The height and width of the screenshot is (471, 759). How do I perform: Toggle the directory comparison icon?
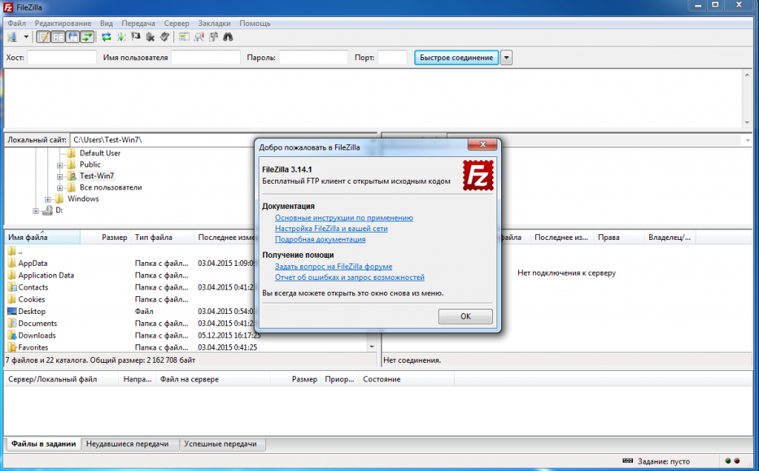coord(199,37)
